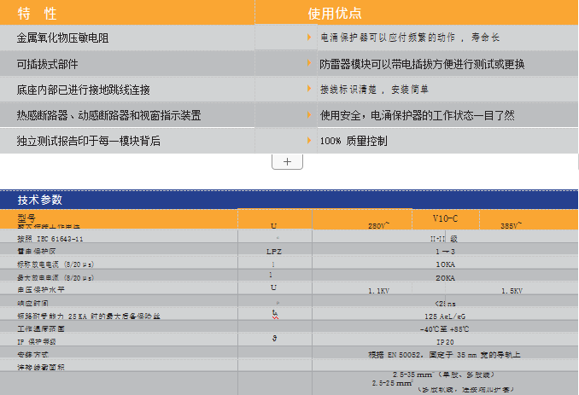Click the IP20 protection rating value
The height and width of the screenshot is (395, 579).
point(445,340)
